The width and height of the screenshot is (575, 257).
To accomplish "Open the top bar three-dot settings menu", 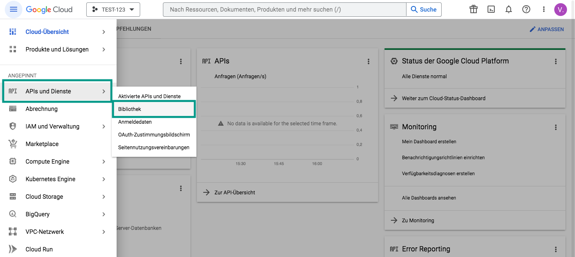I will point(543,9).
